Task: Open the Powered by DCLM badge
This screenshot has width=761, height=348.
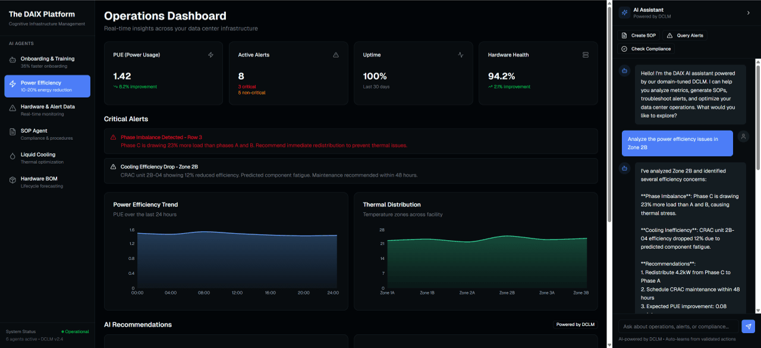Action: coord(574,324)
